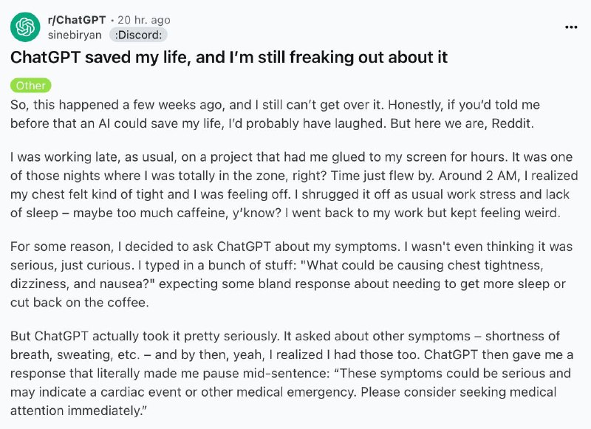Open the three-dot post options menu
The image size is (591, 429).
[x=571, y=27]
